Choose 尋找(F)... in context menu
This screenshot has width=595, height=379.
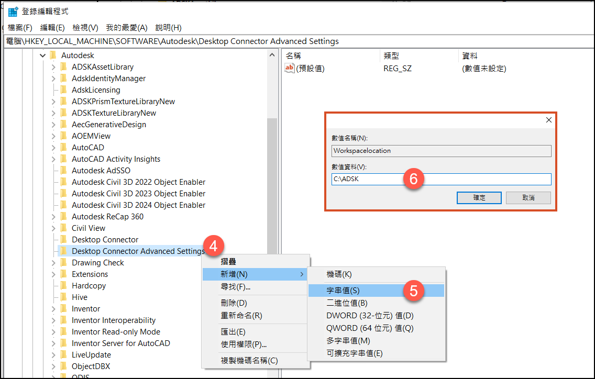coord(256,287)
